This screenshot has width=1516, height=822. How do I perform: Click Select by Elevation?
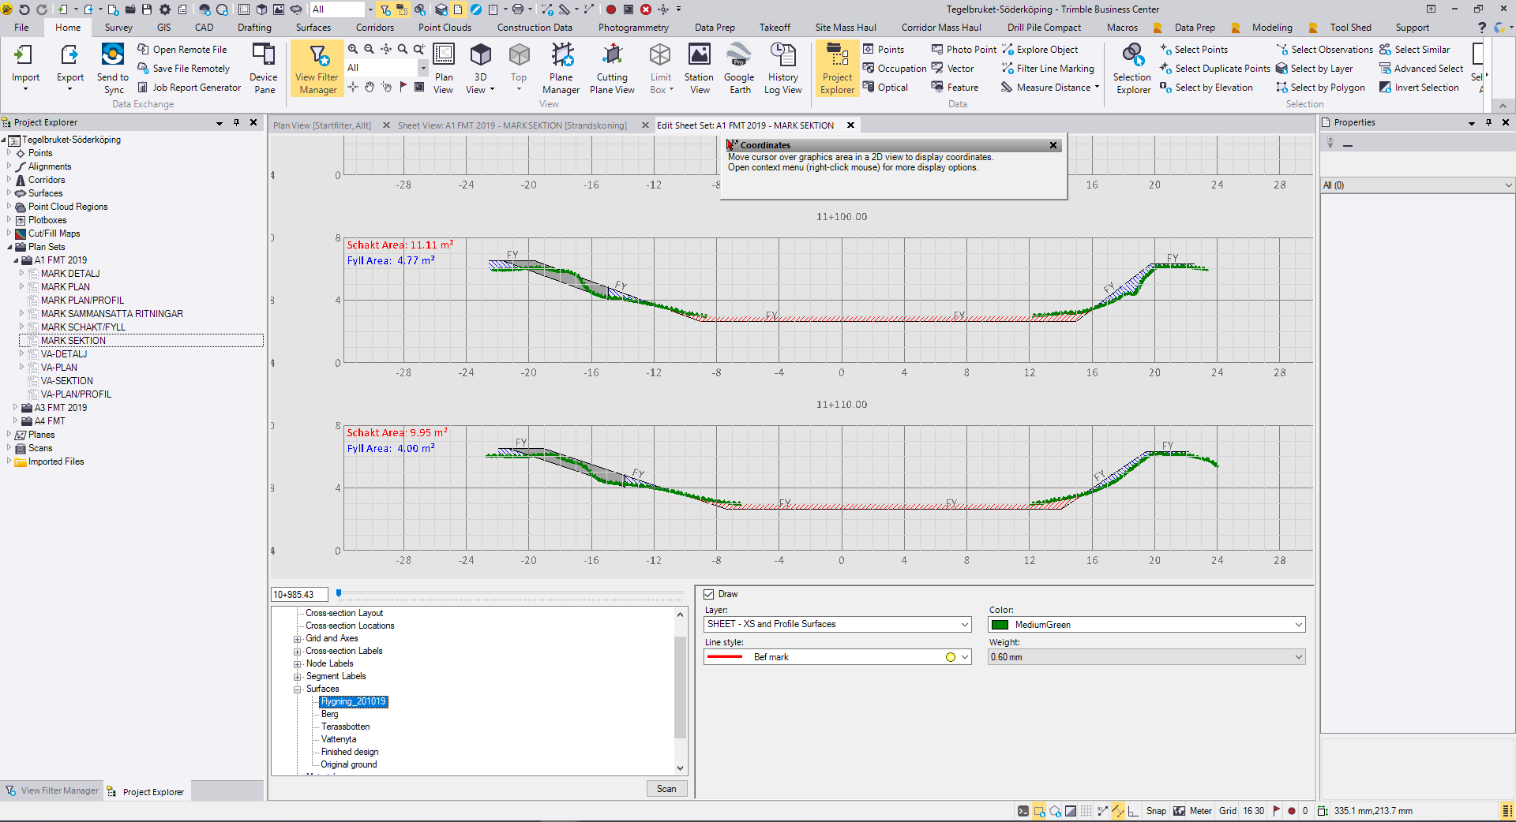(x=1213, y=88)
